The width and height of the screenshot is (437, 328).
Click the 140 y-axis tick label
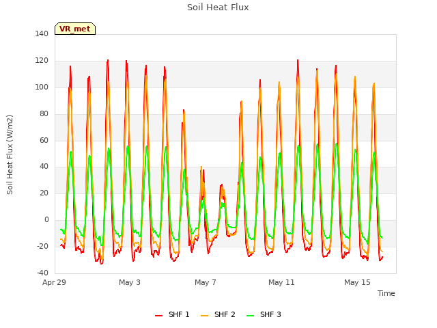tap(42, 33)
